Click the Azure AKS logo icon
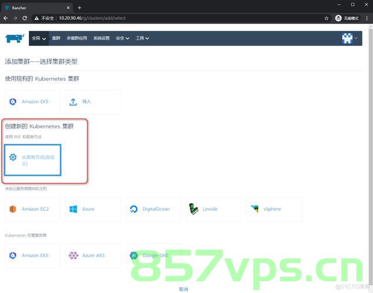 coord(73,255)
